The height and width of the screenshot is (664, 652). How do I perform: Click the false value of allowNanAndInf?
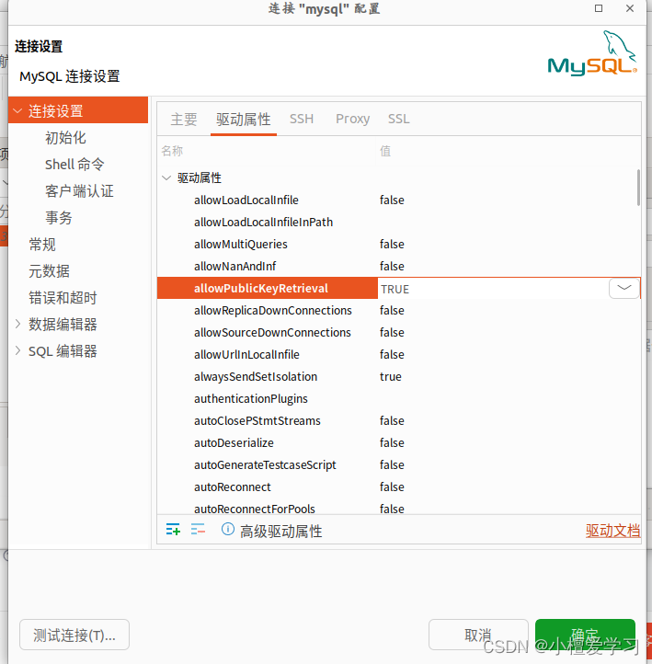[x=392, y=266]
